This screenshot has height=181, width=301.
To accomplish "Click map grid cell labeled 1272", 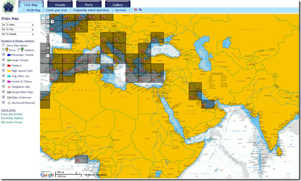I will pyautogui.click(x=81, y=17).
